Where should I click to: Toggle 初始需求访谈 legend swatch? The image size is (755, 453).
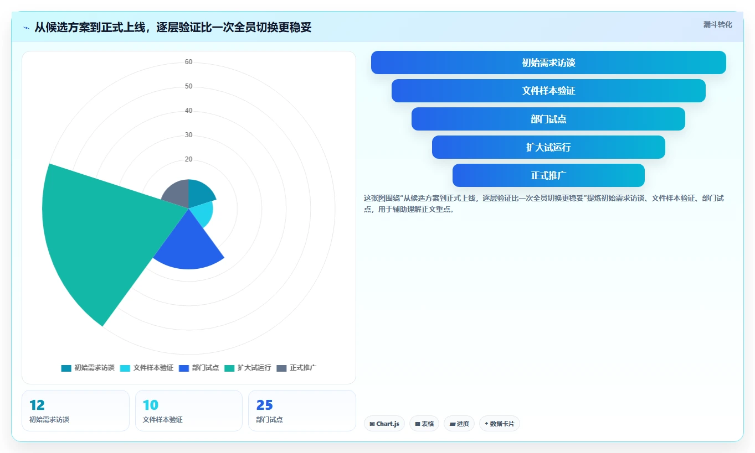[x=66, y=368]
